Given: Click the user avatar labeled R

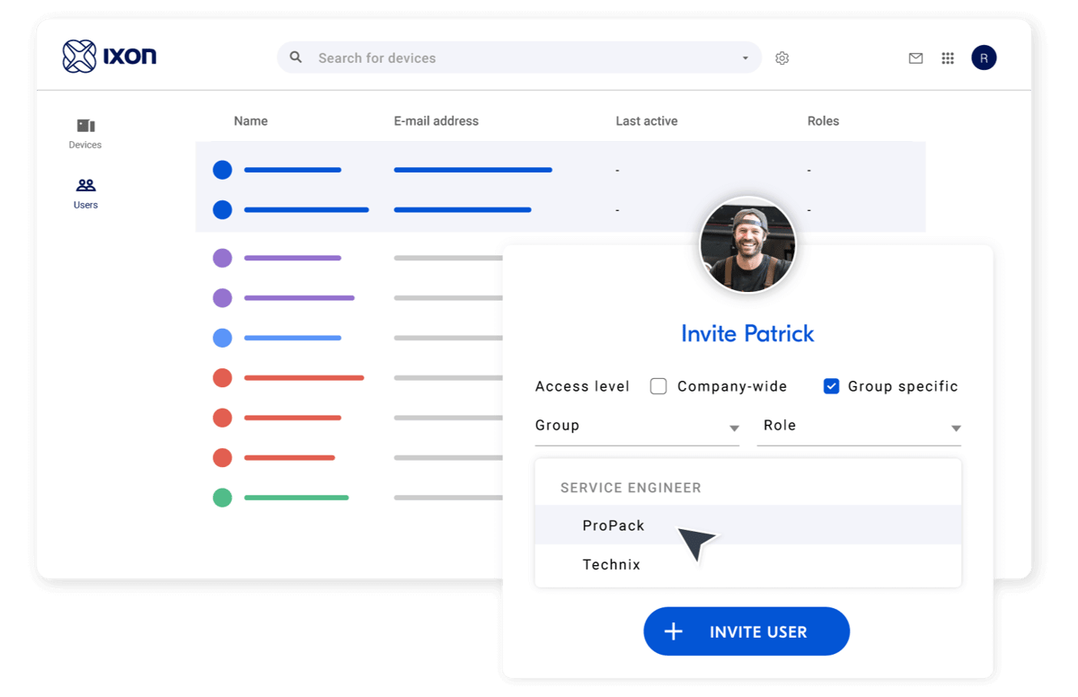Looking at the screenshot, I should 984,58.
